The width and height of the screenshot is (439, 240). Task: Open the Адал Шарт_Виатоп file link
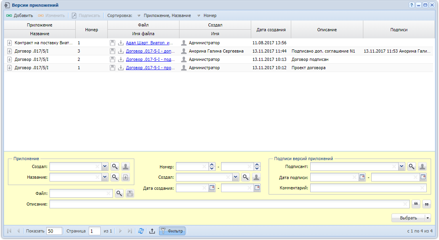pyautogui.click(x=149, y=43)
